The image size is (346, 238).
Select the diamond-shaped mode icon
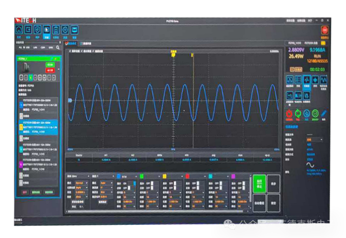(x=315, y=80)
